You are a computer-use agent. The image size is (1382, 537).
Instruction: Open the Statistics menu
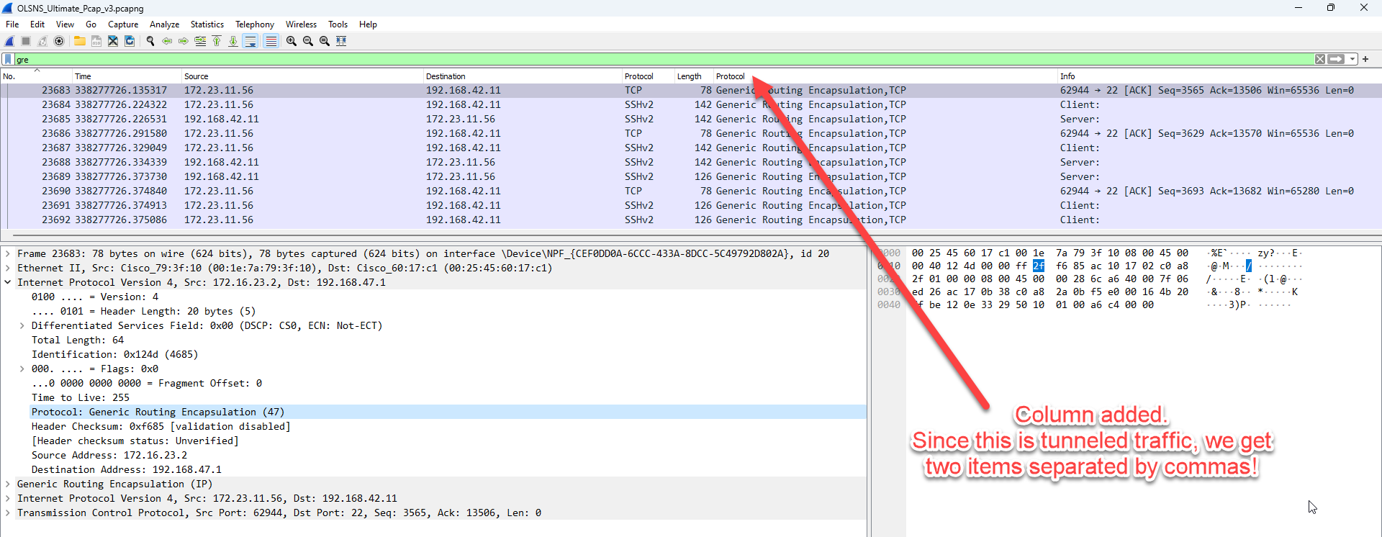[207, 24]
